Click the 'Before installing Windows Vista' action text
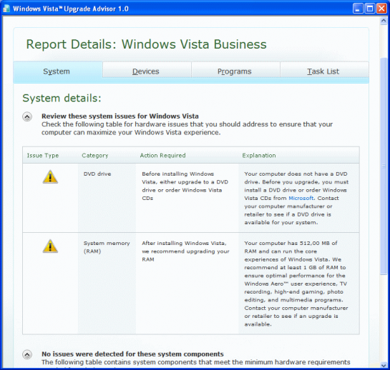390x370 pixels. click(185, 186)
